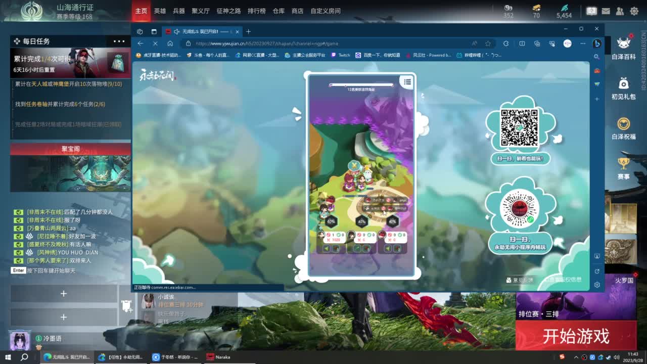Screen dimensions: 647x364
Task: Open the Naraka settings gear icon
Action: pos(633,11)
